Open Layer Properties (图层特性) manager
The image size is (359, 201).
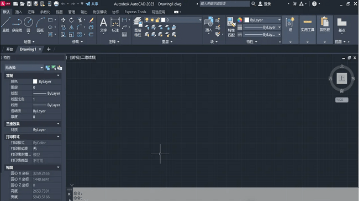138,27
